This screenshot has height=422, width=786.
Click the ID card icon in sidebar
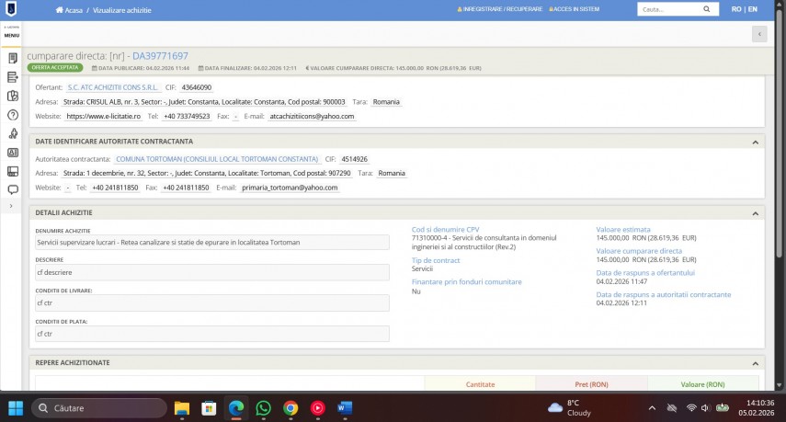[x=13, y=153]
